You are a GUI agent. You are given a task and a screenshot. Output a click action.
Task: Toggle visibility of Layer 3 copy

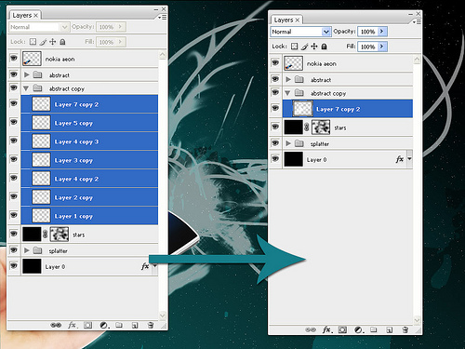(14, 159)
